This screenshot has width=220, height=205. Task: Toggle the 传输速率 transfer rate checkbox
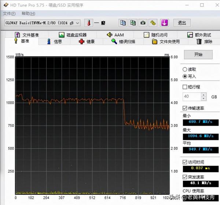click(185, 108)
